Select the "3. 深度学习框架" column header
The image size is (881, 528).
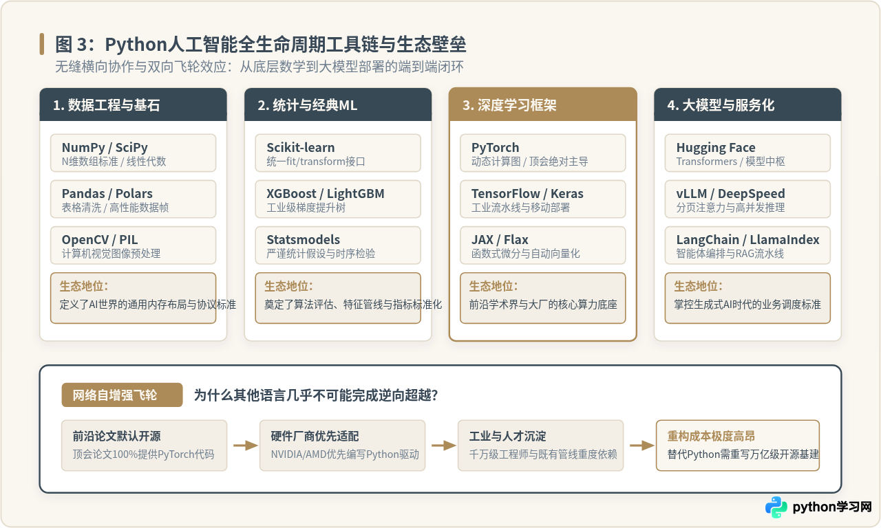click(543, 104)
